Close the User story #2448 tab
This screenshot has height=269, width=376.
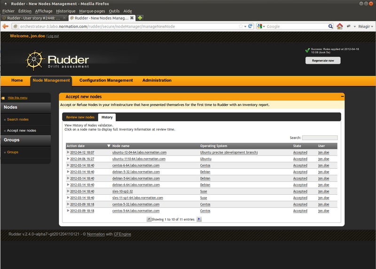pyautogui.click(x=64, y=18)
